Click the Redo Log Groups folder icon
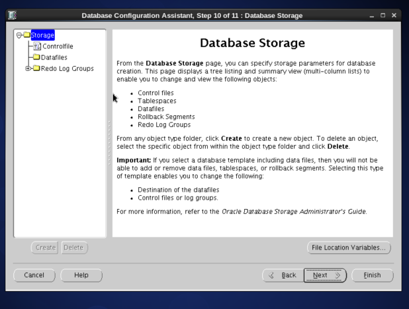This screenshot has height=309, width=409. 36,68
